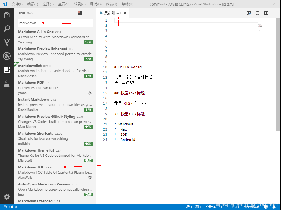
Task: Open the 选择(S) menu
Action: click(x=48, y=4)
